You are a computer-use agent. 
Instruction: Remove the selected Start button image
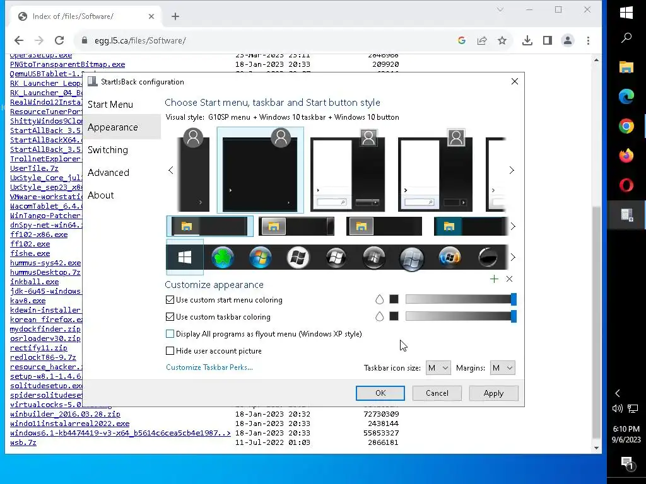tap(509, 279)
